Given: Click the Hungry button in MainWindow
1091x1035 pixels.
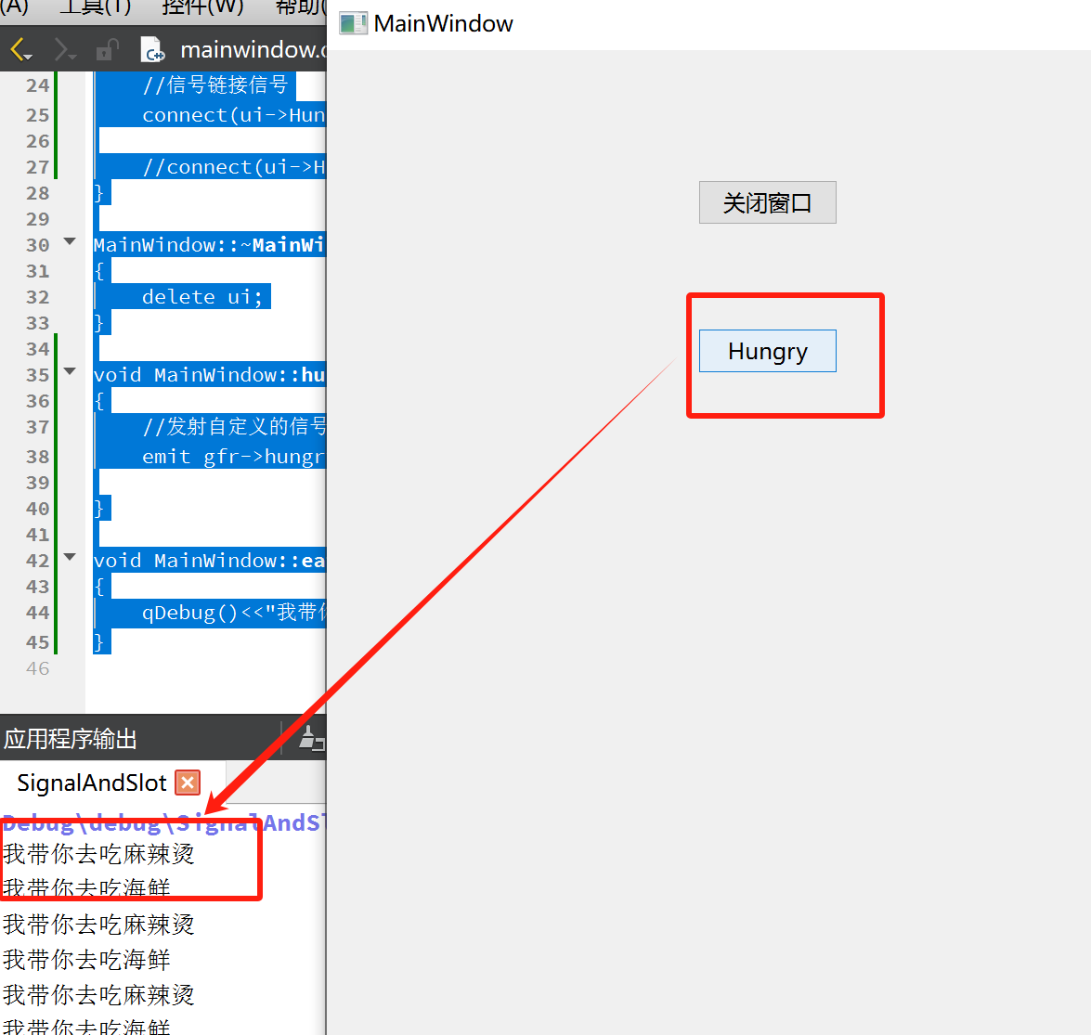Looking at the screenshot, I should [768, 351].
